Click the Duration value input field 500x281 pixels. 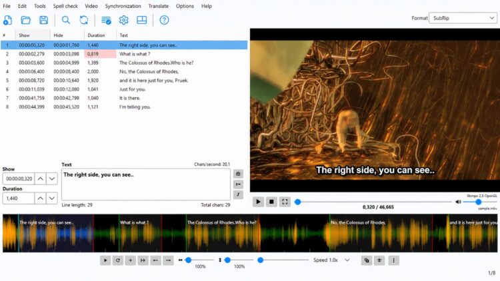pyautogui.click(x=19, y=198)
